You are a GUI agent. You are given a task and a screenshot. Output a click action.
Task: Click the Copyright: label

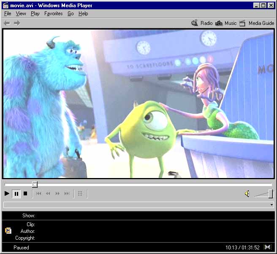pos(25,238)
